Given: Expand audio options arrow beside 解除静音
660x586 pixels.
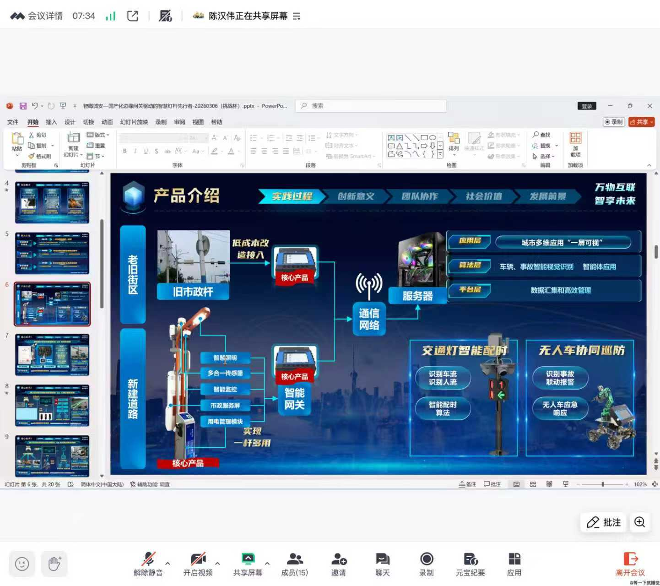Looking at the screenshot, I should [x=168, y=563].
